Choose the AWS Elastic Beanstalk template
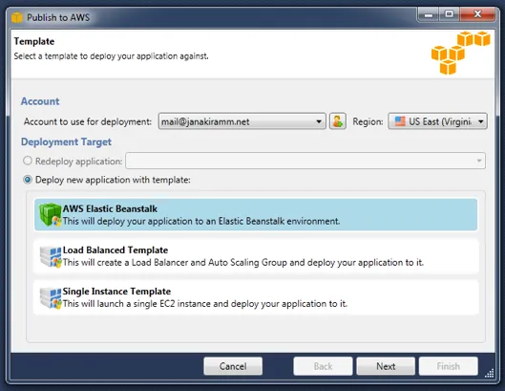 coord(256,214)
